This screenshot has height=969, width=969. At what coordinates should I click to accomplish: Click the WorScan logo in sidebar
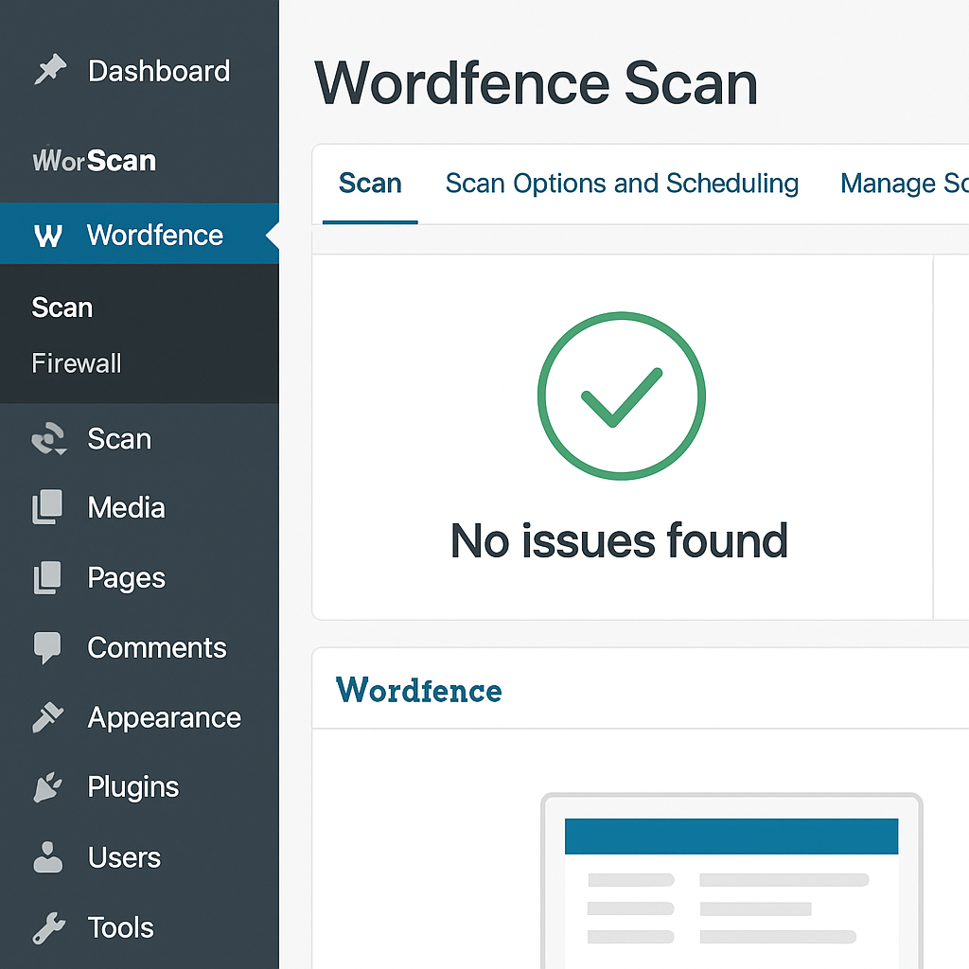(94, 161)
